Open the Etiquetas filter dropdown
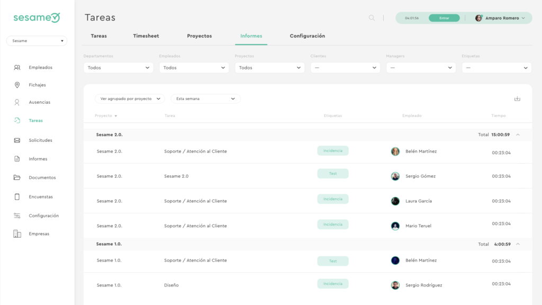This screenshot has width=542, height=305. 496,67
